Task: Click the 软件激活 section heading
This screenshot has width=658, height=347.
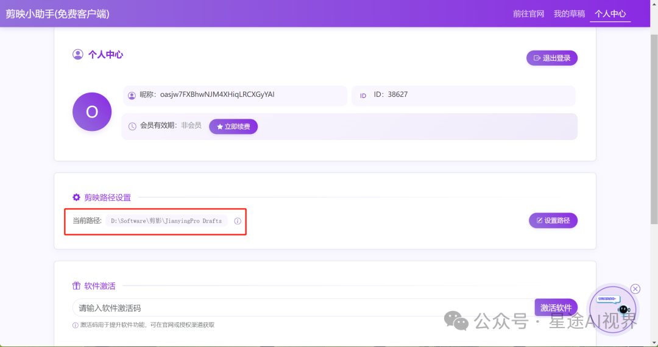Action: click(x=100, y=286)
